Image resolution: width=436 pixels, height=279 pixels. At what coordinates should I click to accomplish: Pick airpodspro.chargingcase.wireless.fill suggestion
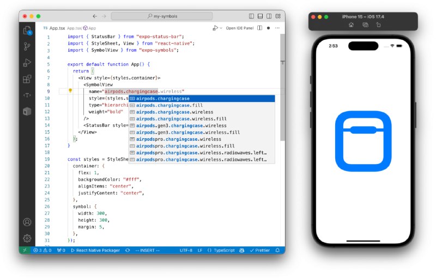pyautogui.click(x=202, y=146)
